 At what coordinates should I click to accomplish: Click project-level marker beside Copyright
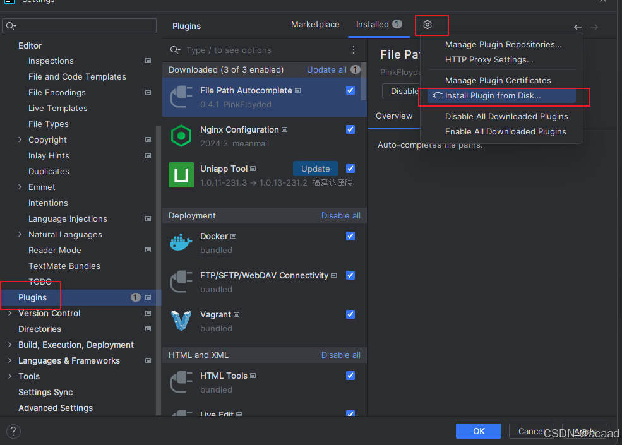click(148, 139)
